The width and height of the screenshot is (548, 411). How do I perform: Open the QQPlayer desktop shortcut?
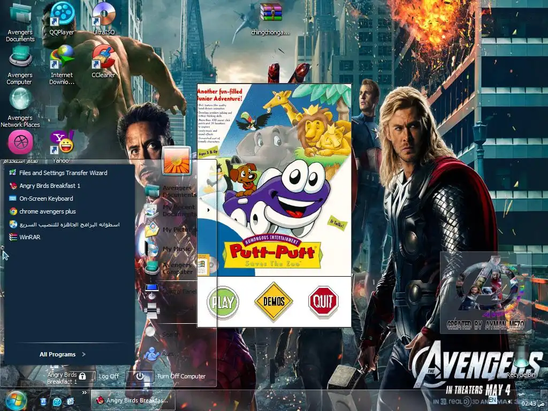(x=62, y=18)
